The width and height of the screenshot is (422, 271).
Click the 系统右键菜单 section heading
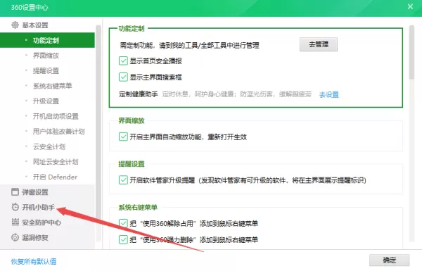pos(138,207)
